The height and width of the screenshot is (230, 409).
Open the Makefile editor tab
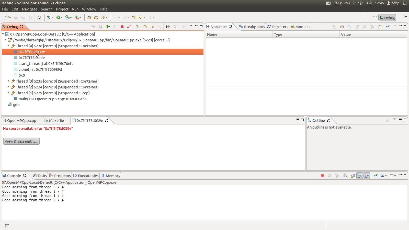point(54,120)
